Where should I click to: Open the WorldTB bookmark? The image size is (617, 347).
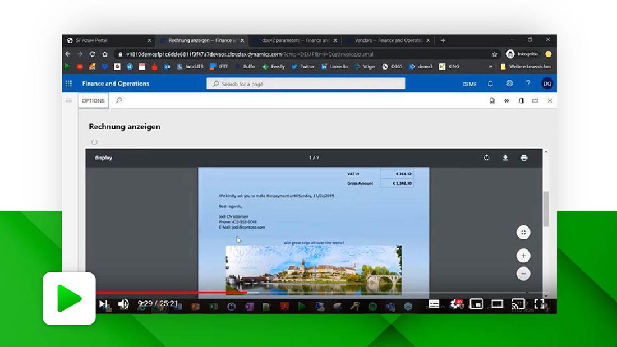coord(190,67)
